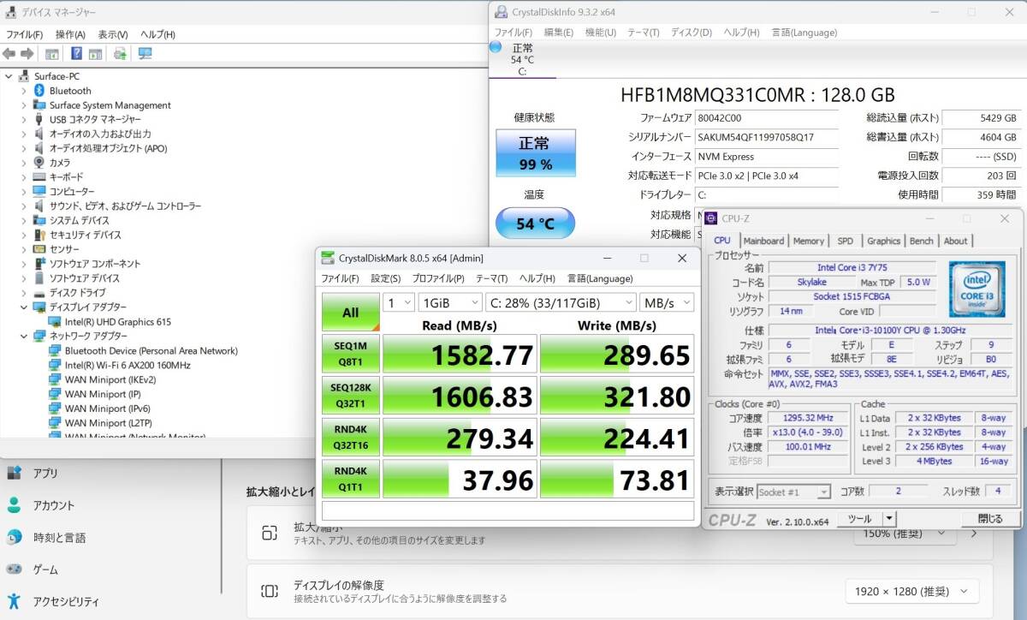
Task: Open Accounts person icon in Settings sidebar
Action: click(14, 505)
